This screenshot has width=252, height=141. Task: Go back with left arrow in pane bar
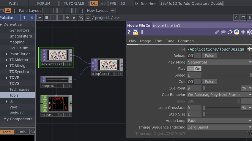coord(54,17)
